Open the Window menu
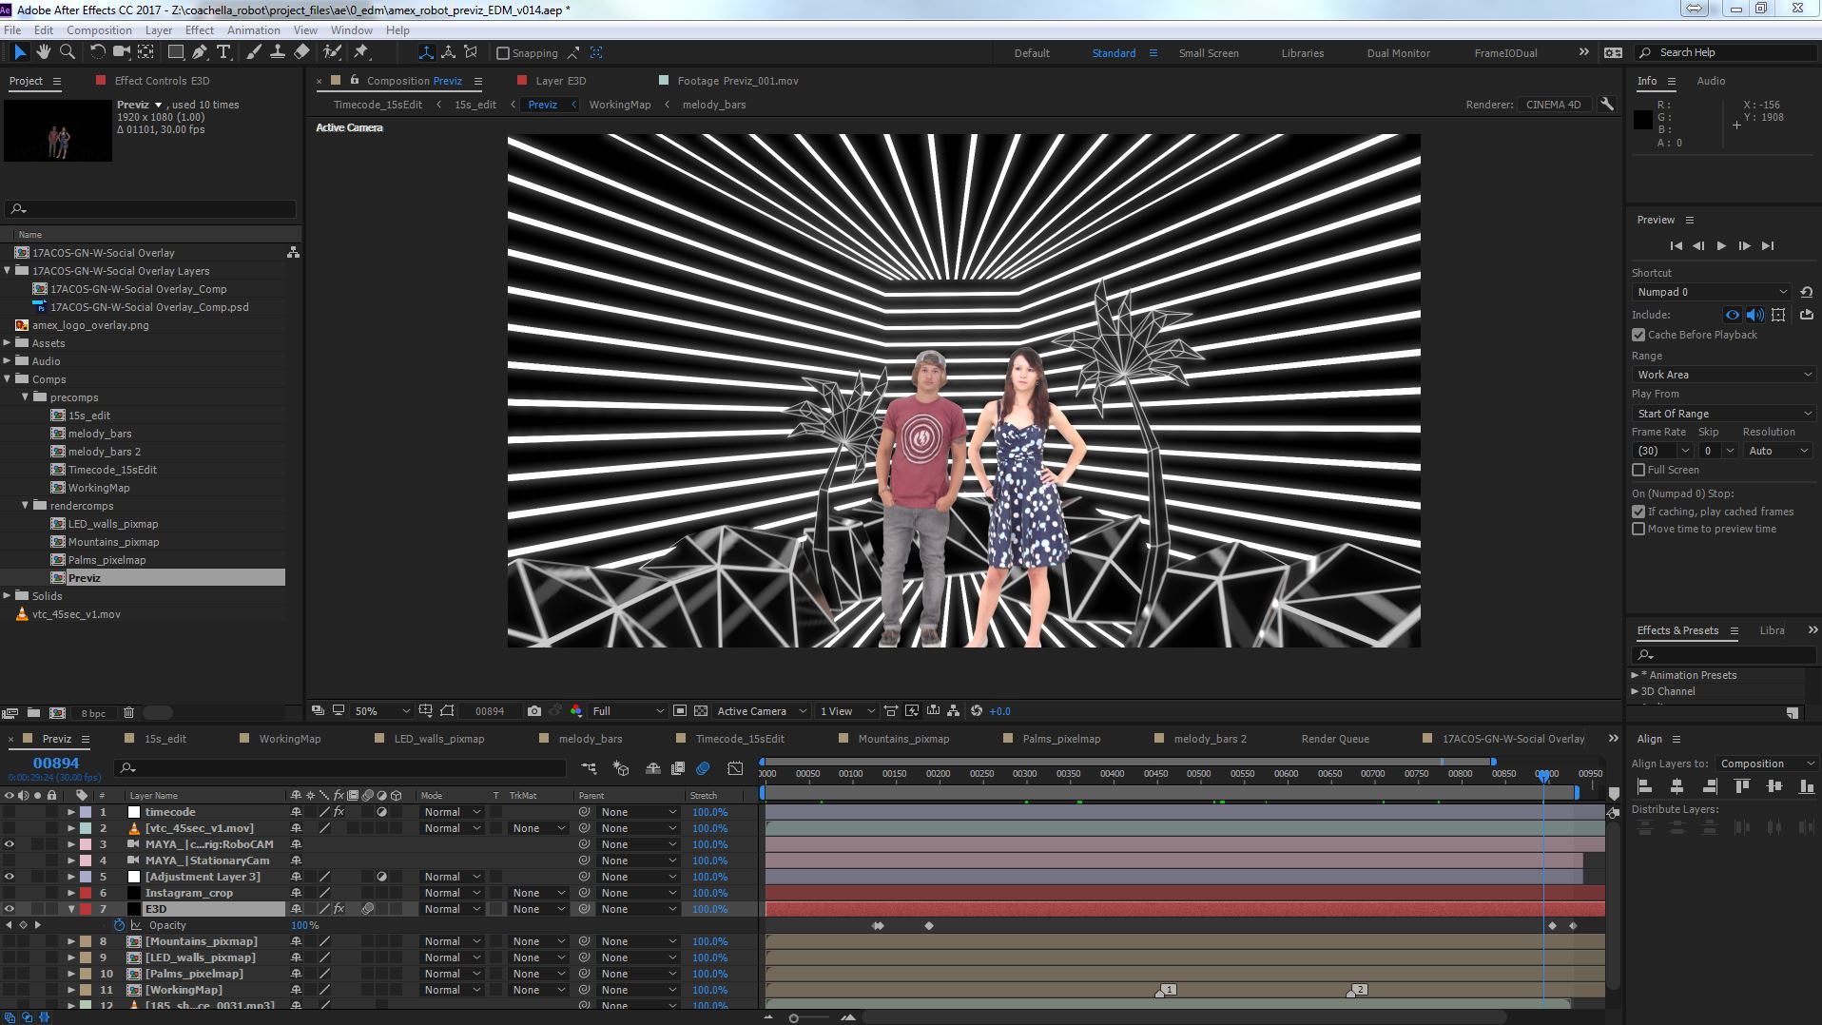 (351, 30)
